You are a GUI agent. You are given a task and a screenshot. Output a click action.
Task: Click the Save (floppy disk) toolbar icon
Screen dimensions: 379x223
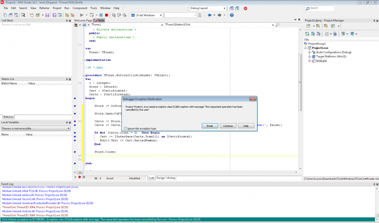coord(47,15)
